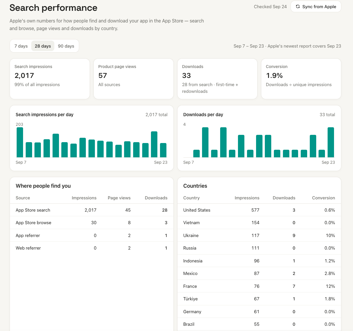Click the Where people find you heading

43,186
